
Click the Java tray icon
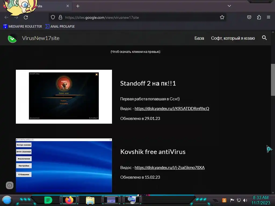pos(224,200)
